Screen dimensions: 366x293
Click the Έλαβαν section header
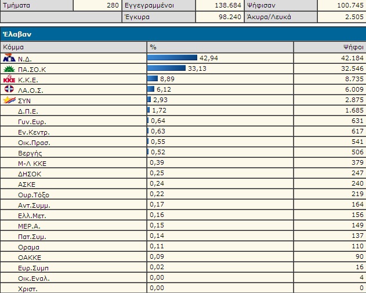click(x=183, y=34)
